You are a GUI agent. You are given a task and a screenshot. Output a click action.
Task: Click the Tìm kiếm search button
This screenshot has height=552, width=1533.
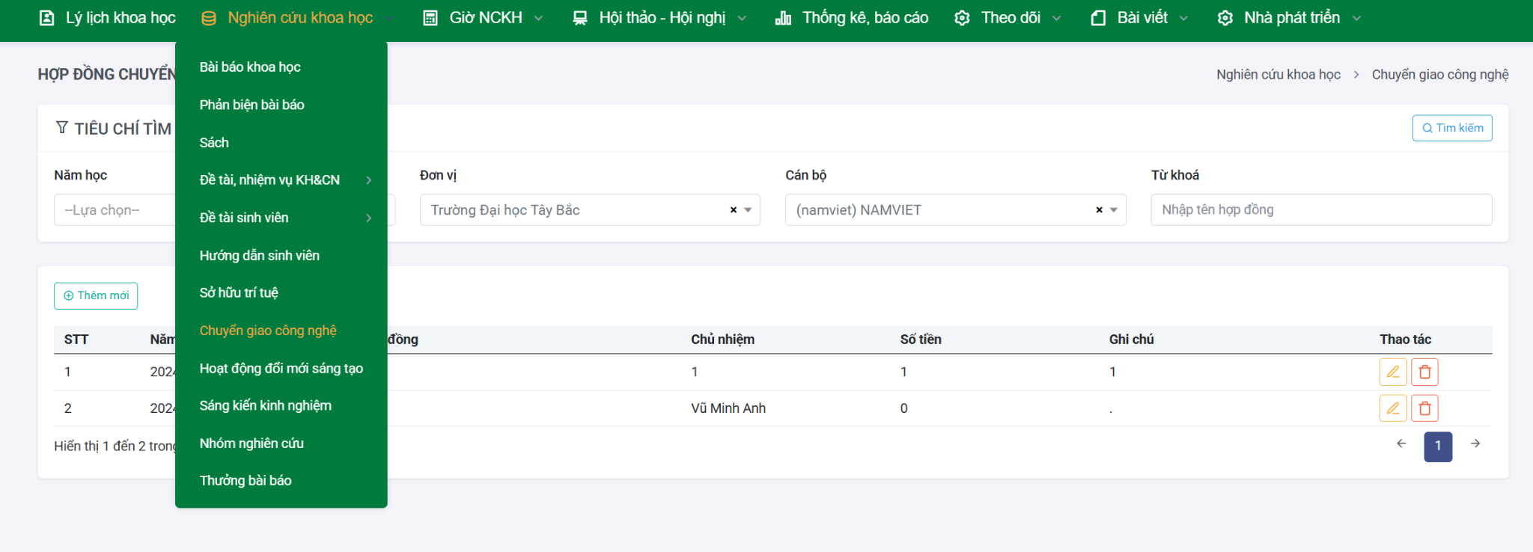click(x=1452, y=128)
